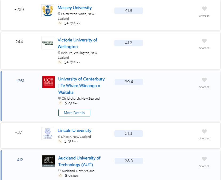Click the heart icon beside Lincoln University
Image resolution: width=221 pixels, height=180 pixels.
204,131
